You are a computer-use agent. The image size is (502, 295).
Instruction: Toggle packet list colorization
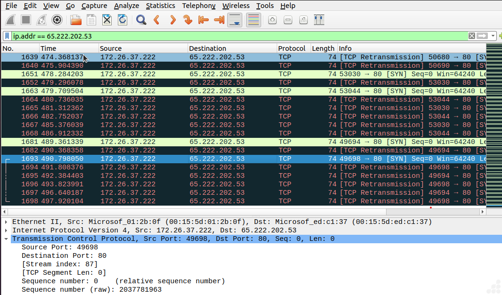[254, 20]
